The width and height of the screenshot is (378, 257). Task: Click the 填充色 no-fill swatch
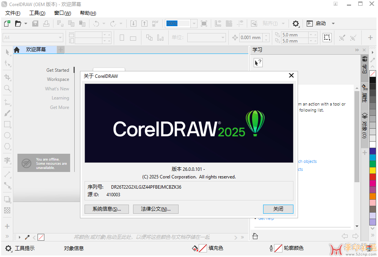(203, 248)
